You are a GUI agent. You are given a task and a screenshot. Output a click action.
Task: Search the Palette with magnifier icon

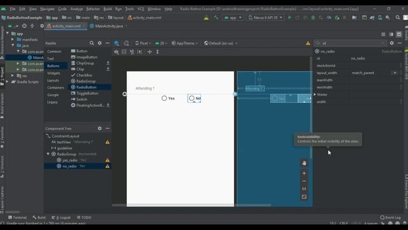(92, 43)
